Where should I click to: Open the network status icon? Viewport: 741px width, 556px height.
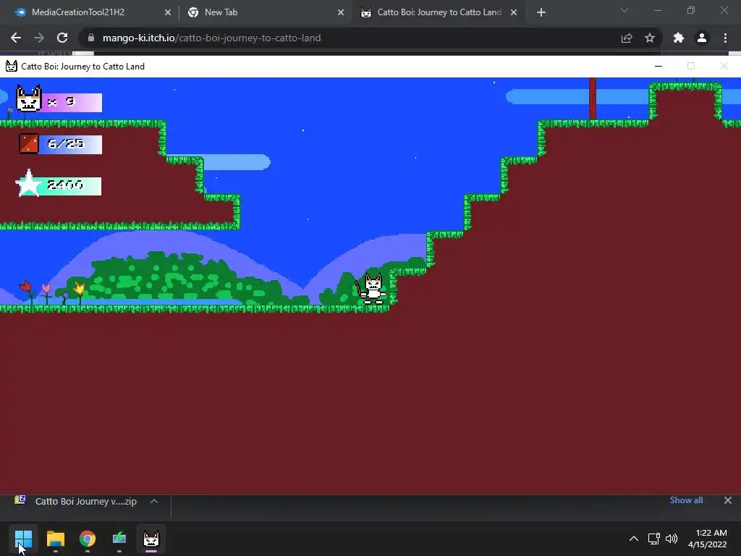coord(654,539)
